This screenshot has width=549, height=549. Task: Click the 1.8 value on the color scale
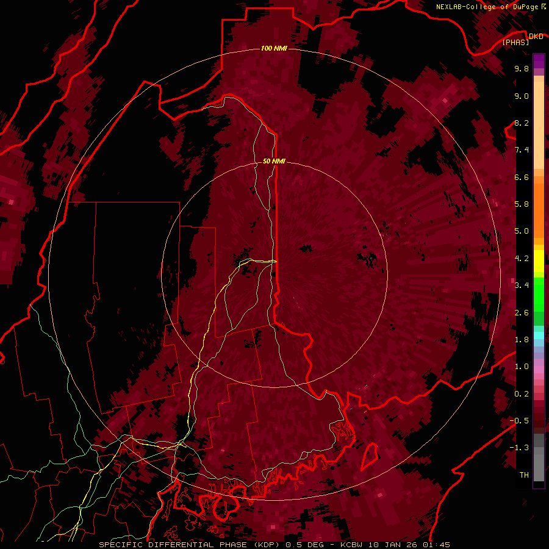[x=522, y=340]
